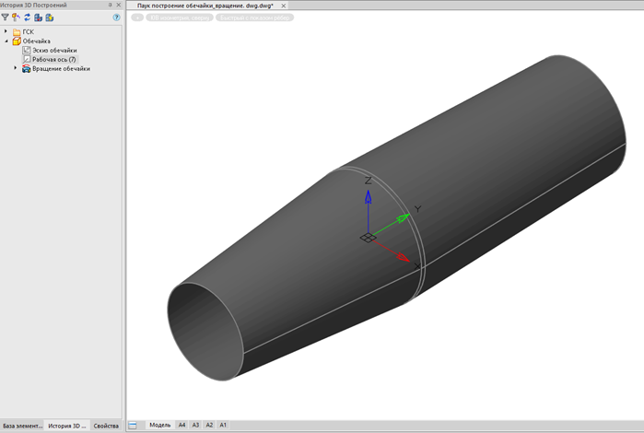This screenshot has height=433, width=644.
Task: Expand the Вращение обечайки node
Action: 15,68
